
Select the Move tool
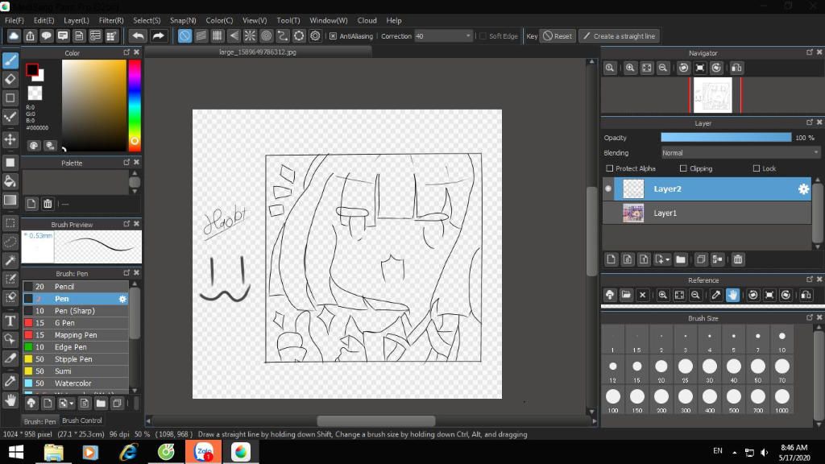(x=10, y=139)
